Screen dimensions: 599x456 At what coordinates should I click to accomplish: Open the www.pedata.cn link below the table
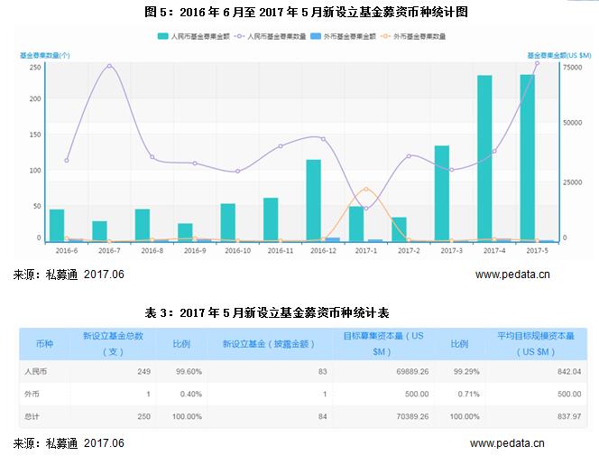507,443
